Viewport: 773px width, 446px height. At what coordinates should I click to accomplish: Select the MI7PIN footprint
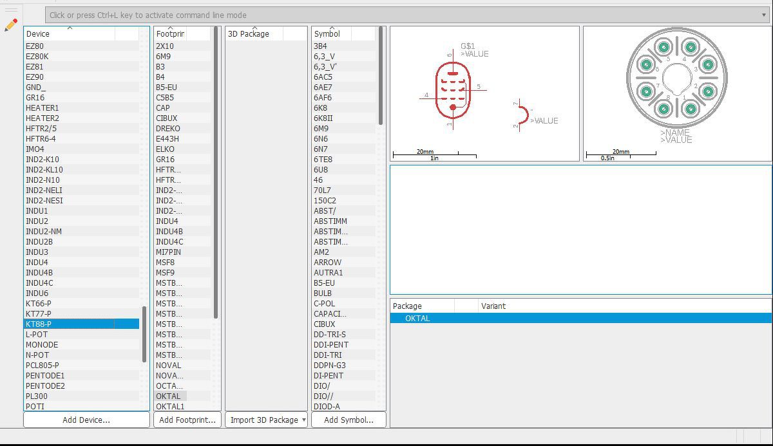182,252
